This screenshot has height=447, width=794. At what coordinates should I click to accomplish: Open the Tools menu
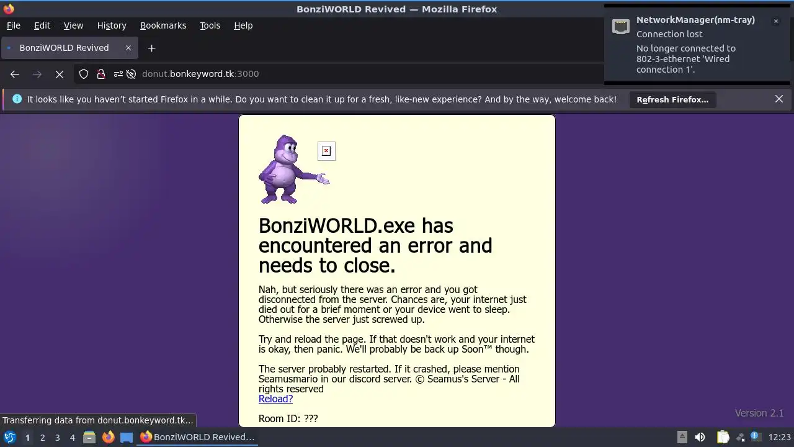[x=210, y=25]
